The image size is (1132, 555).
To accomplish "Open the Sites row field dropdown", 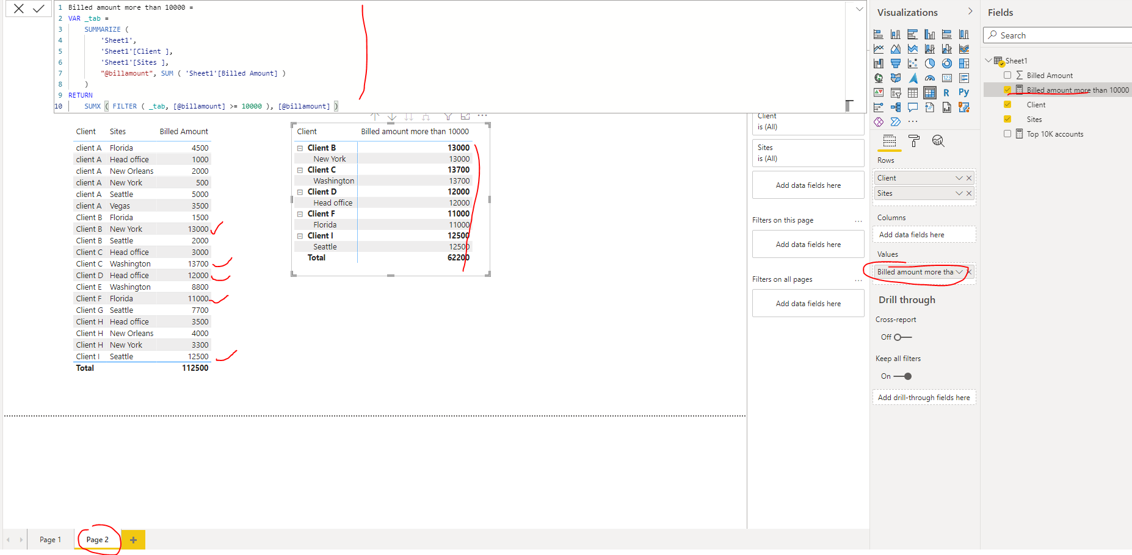I will [959, 193].
